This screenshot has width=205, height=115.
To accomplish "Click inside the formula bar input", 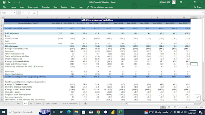I will coord(120,13).
